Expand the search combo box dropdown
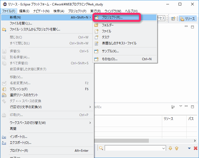This screenshot has height=158, width=199. 164,148
